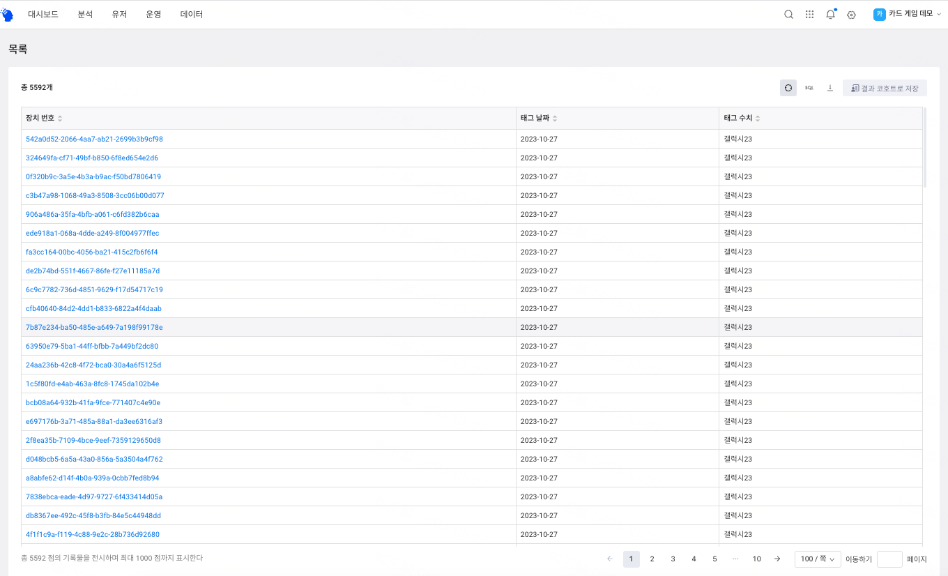Viewport: 948px width, 576px height.
Task: Open device c3b47a98-1068-49a3-8508-3cc06b00d077
Action: (95, 195)
